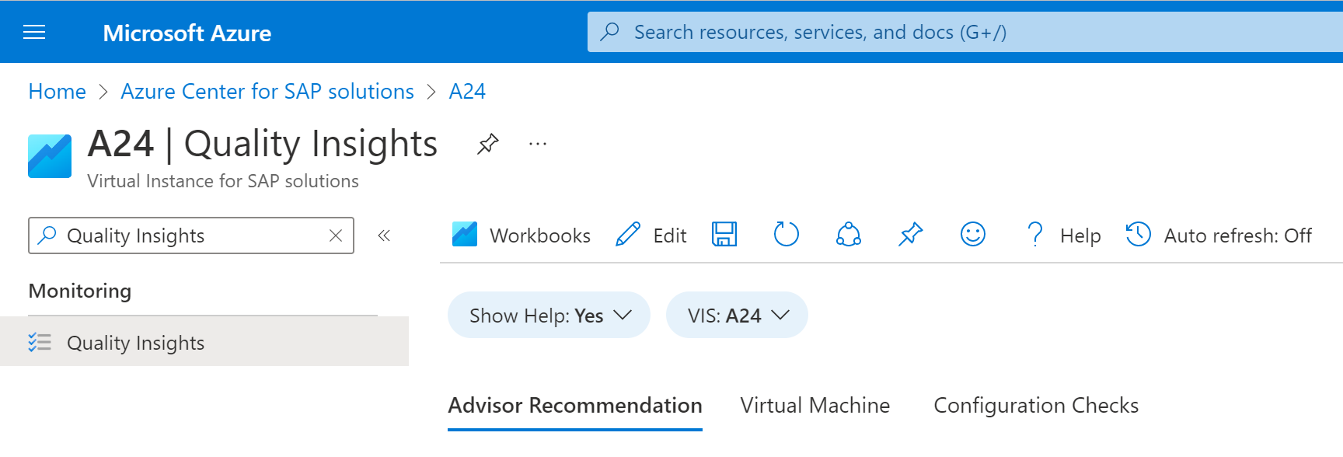Open the more options ellipsis by title
Image resolution: width=1343 pixels, height=457 pixels.
(538, 144)
